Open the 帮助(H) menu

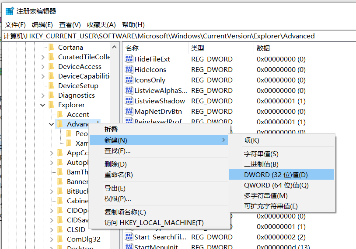[x=133, y=25]
